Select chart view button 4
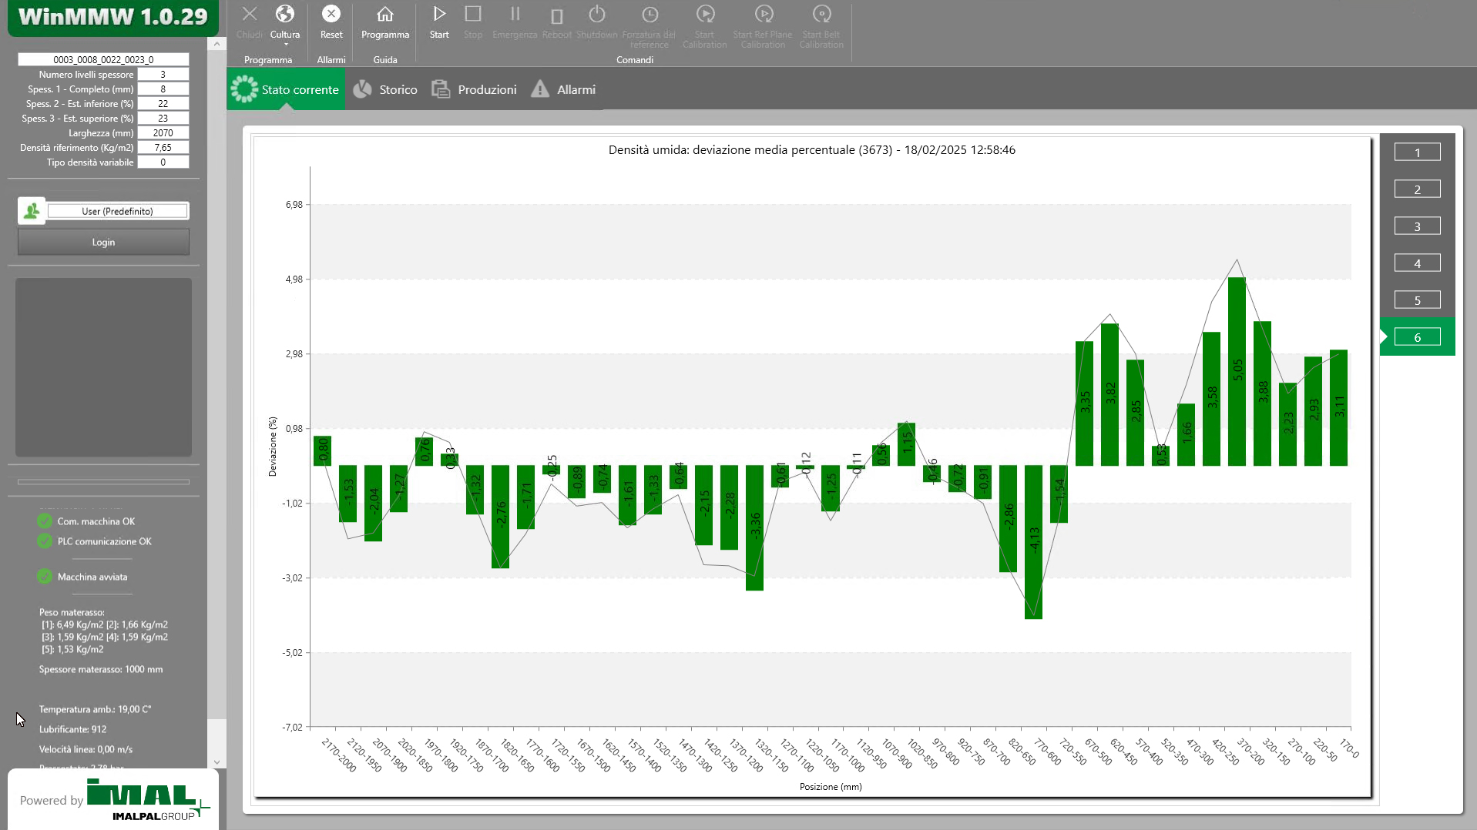 (x=1416, y=263)
